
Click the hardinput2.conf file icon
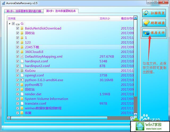tap(22, 66)
